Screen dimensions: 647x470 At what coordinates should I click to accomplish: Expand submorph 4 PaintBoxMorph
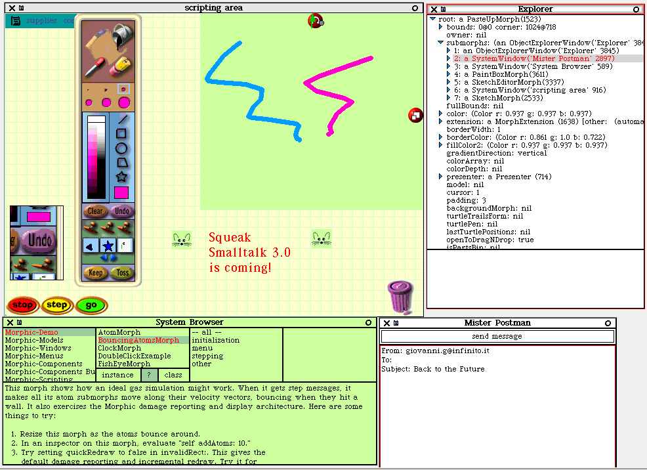449,74
